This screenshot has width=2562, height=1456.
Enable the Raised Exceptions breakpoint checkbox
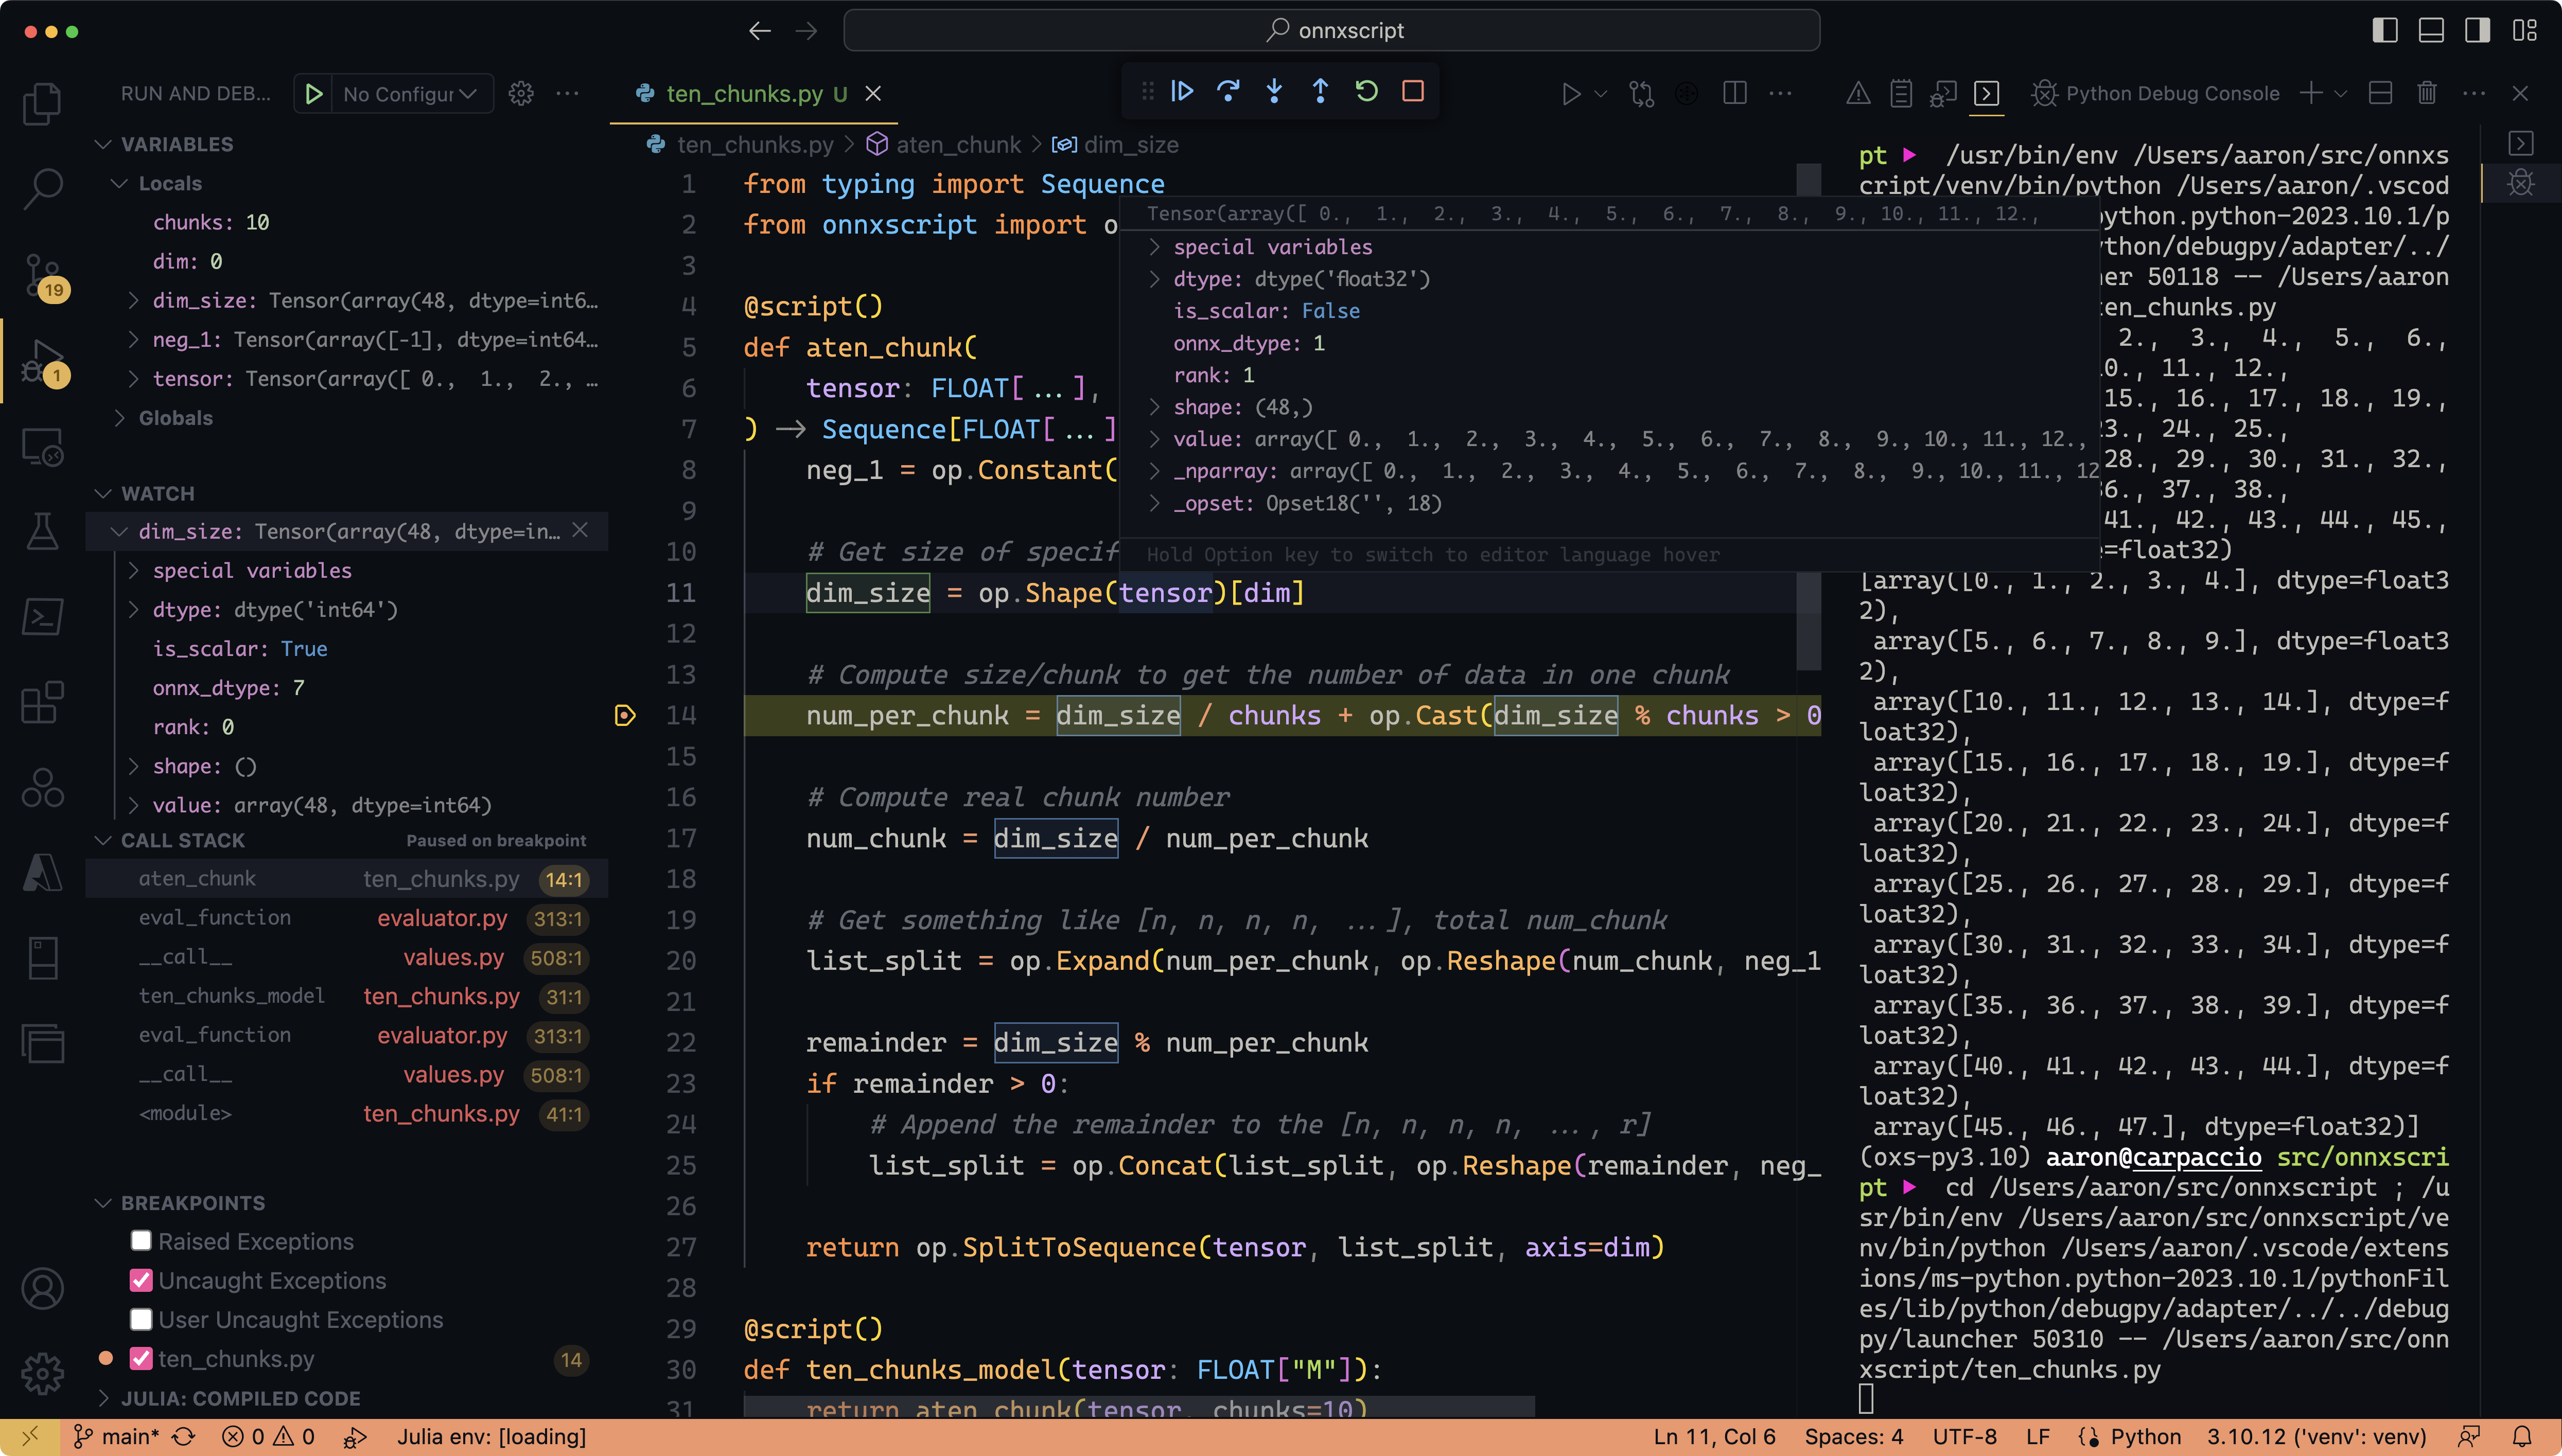coord(141,1241)
